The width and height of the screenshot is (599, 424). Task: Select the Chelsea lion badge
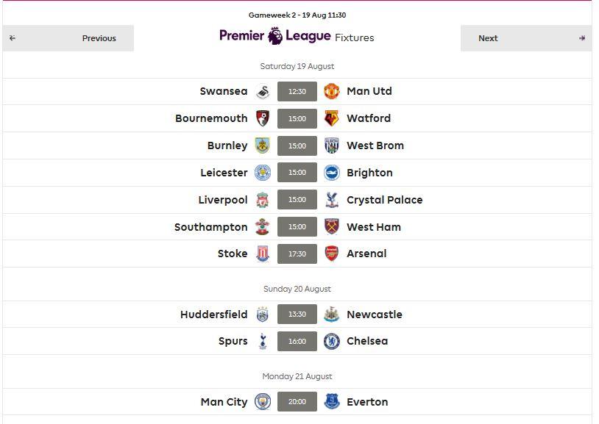coord(332,341)
